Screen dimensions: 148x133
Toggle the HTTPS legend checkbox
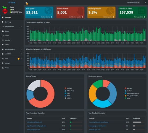coord(65,98)
